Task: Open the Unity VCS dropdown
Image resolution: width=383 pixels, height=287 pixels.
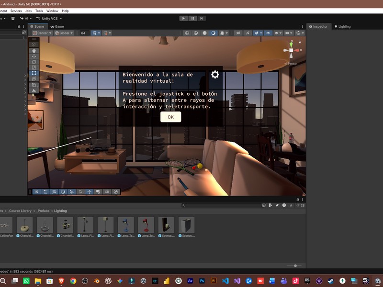Action: click(x=49, y=18)
